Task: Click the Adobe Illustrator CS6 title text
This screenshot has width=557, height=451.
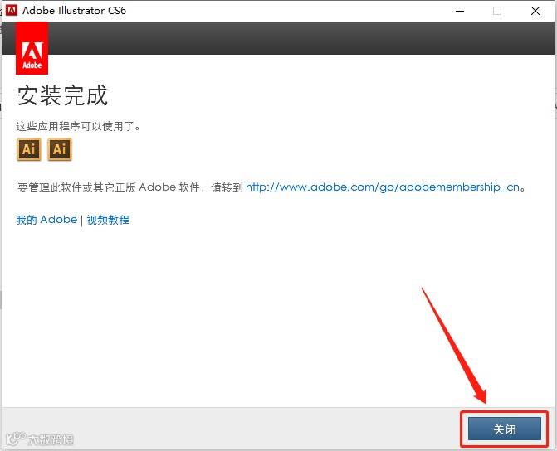Action: pos(74,11)
